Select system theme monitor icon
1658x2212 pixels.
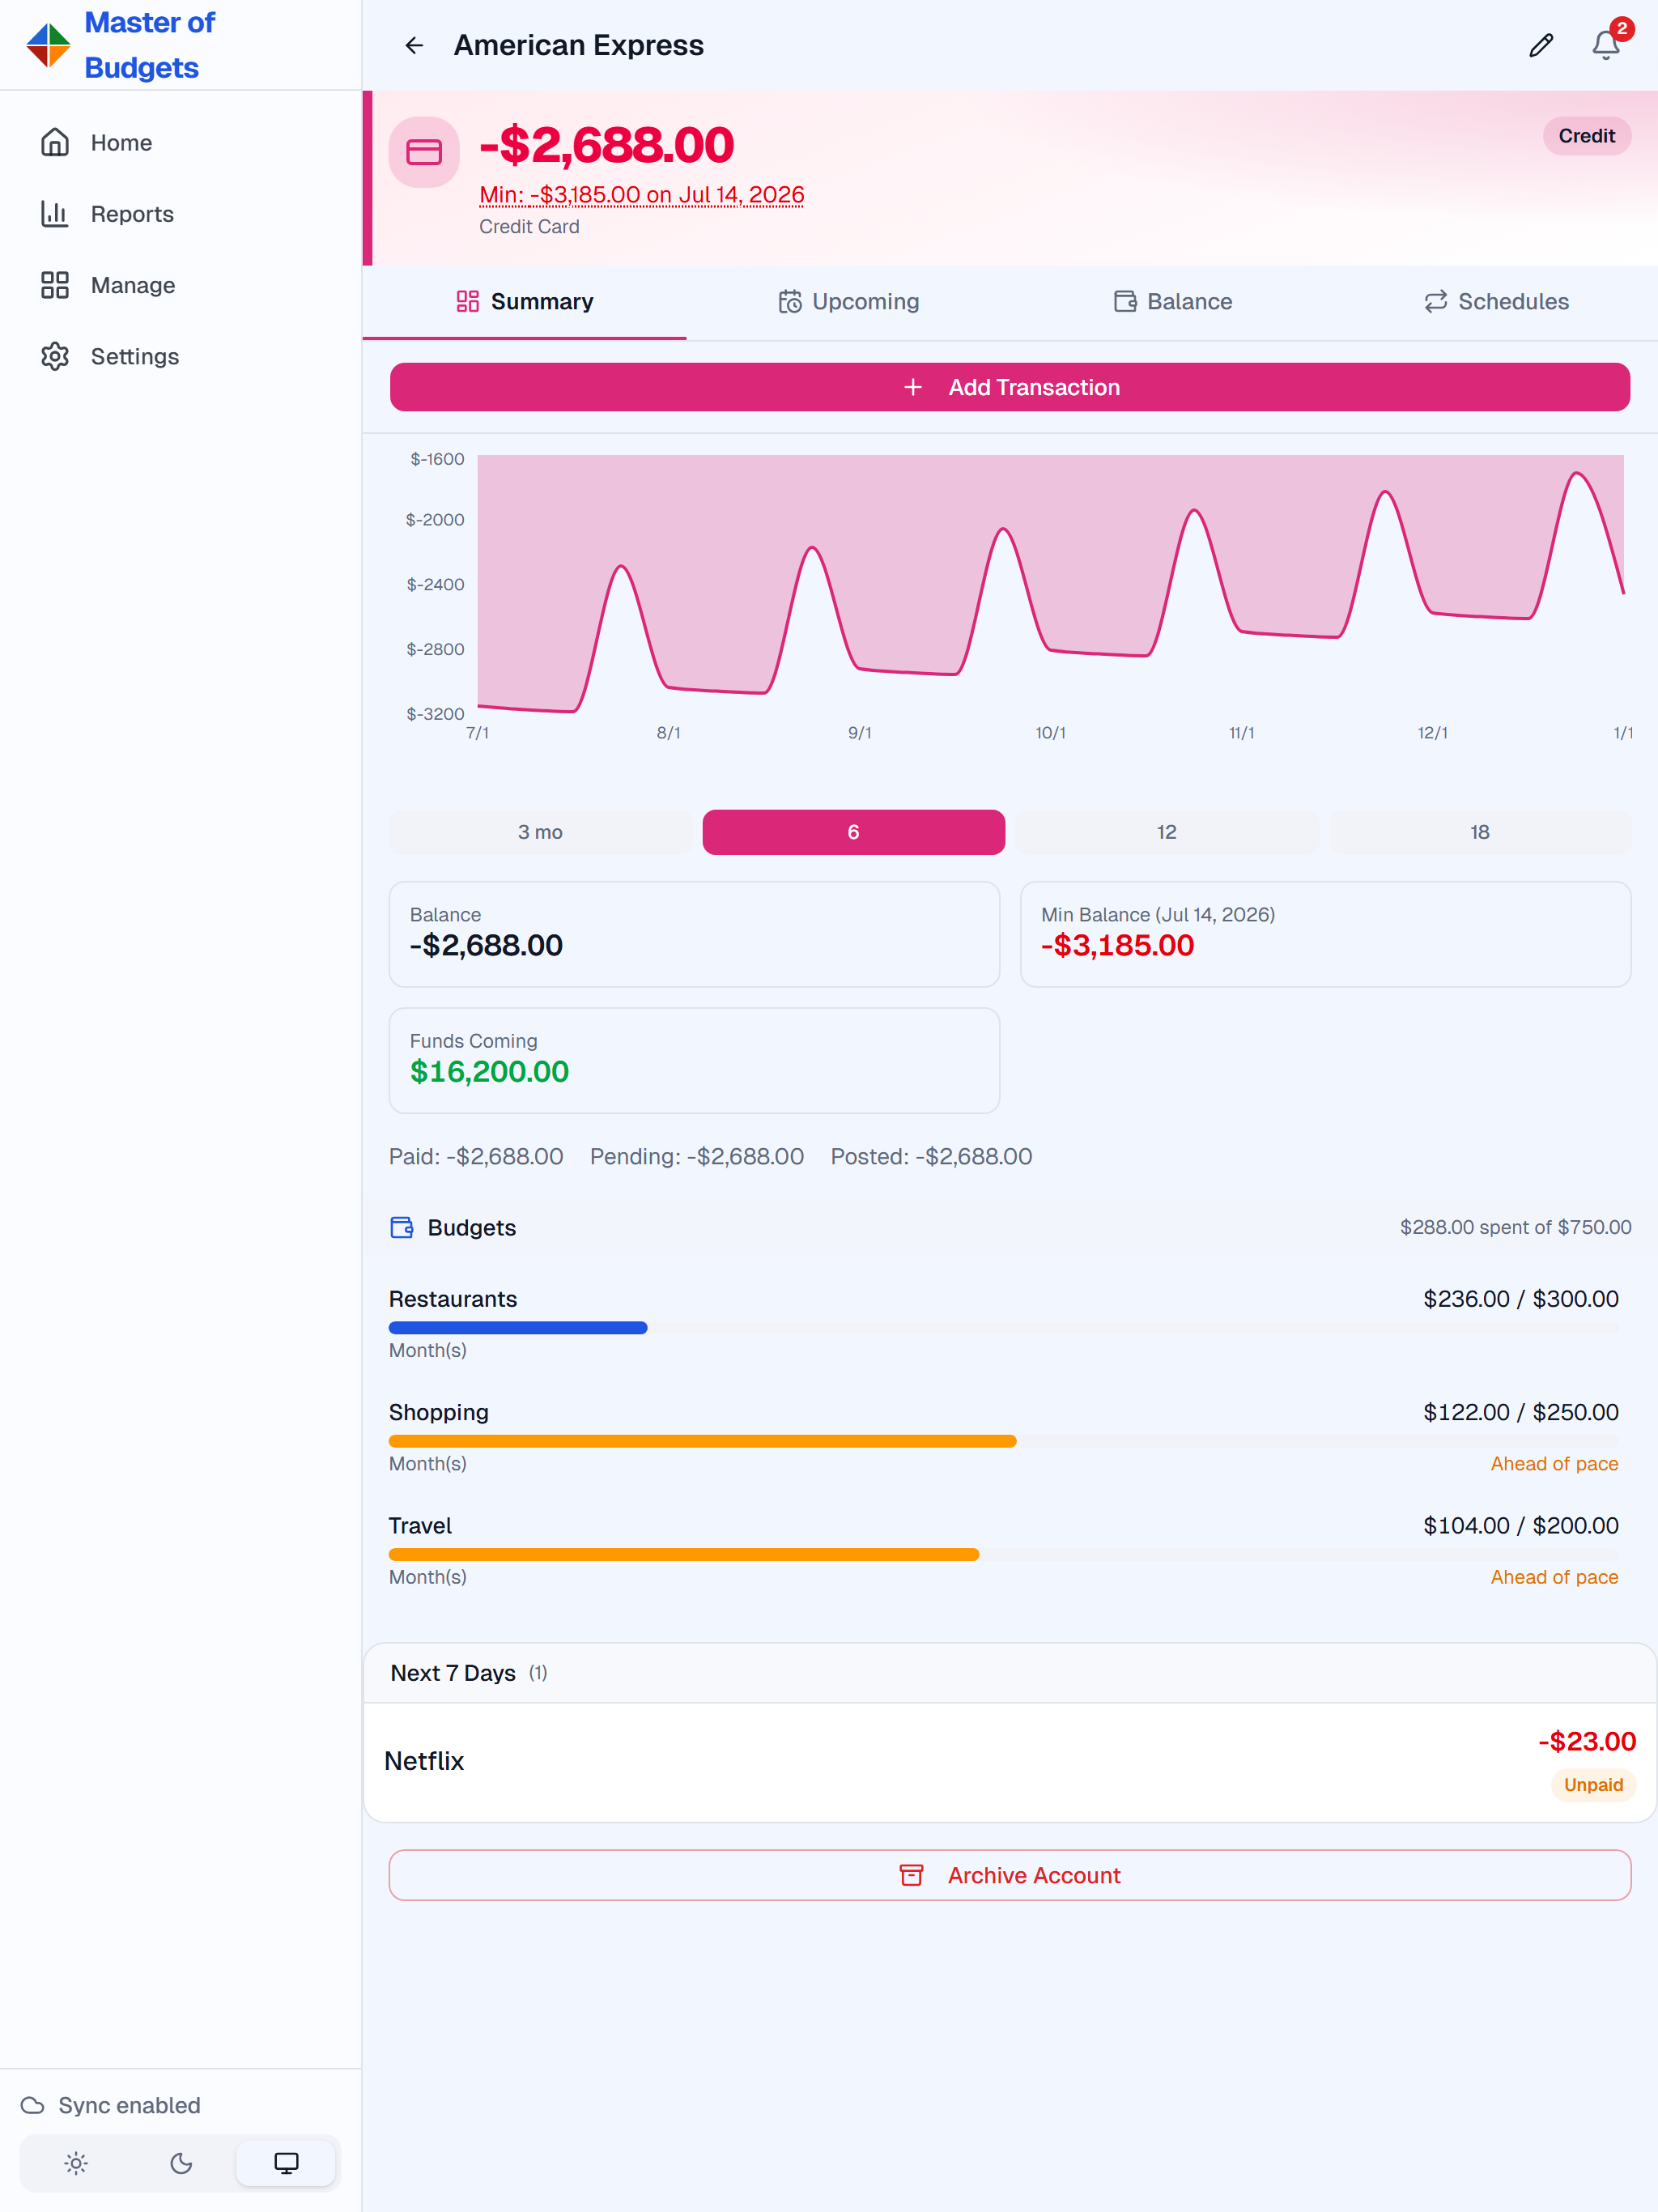point(286,2163)
